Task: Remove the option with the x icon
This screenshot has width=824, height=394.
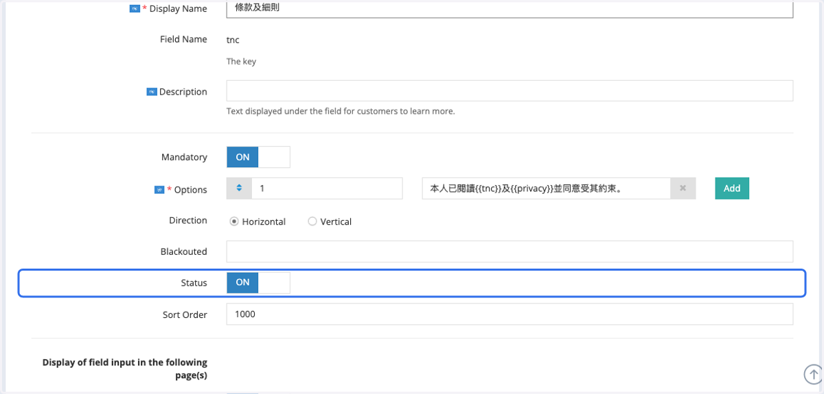Action: [x=683, y=188]
